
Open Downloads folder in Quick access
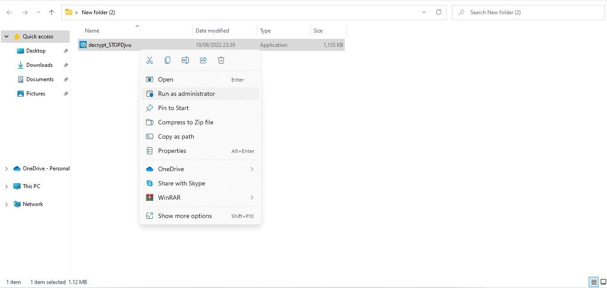39,65
